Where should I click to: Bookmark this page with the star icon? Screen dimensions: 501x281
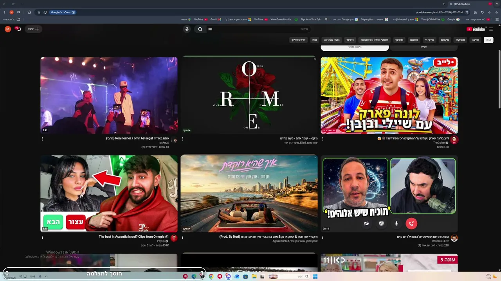click(x=39, y=12)
